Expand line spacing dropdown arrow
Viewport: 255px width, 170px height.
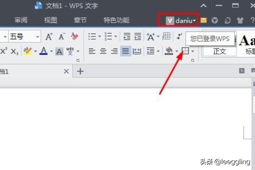(158, 51)
